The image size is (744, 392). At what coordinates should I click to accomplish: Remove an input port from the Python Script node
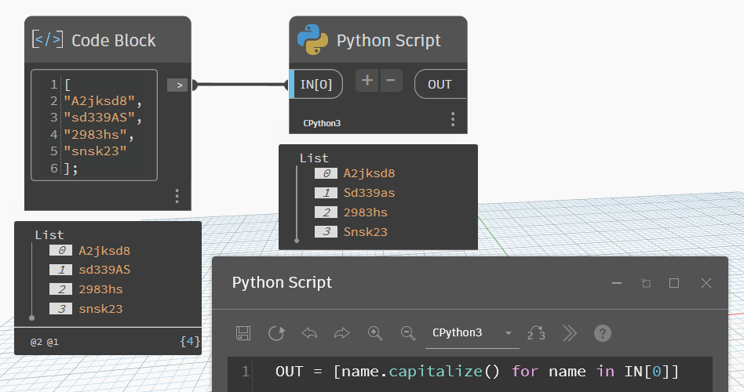coord(391,80)
